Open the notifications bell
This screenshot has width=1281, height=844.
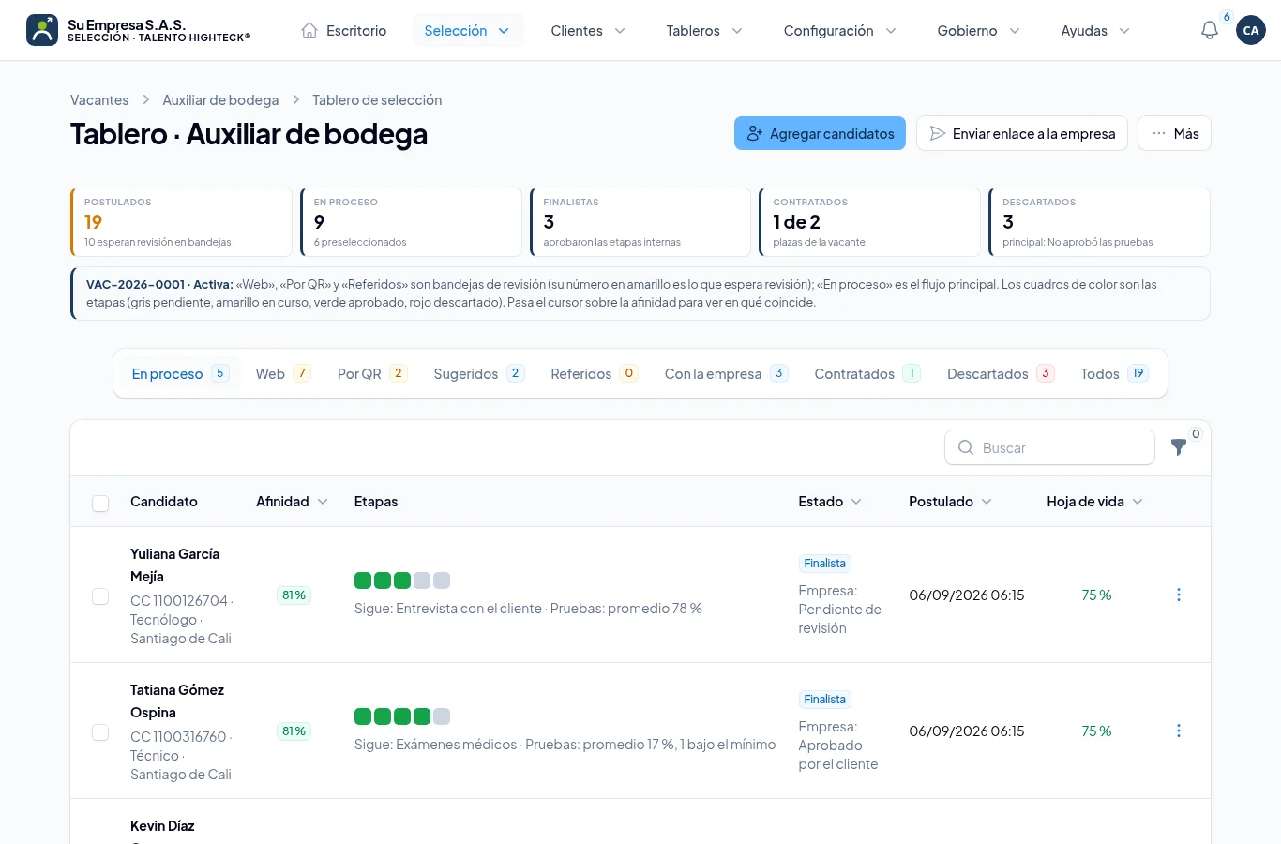click(1210, 30)
